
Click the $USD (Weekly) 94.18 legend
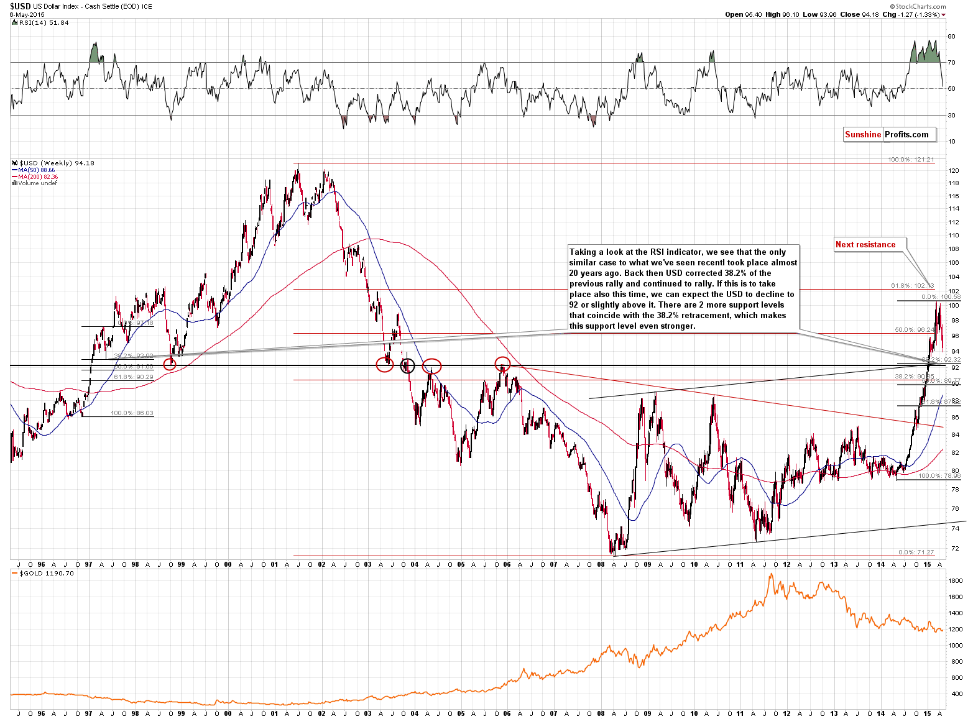[57, 163]
